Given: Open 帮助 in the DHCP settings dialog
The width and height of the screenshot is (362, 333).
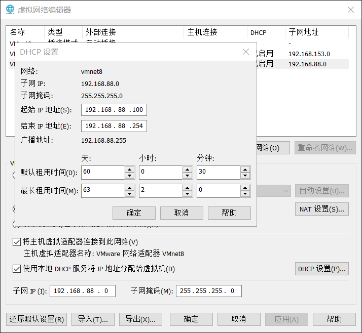Looking at the screenshot, I should (x=229, y=213).
